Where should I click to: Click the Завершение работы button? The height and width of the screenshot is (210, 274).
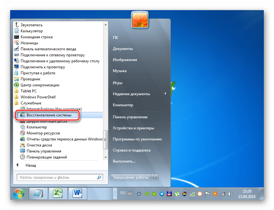click(131, 177)
